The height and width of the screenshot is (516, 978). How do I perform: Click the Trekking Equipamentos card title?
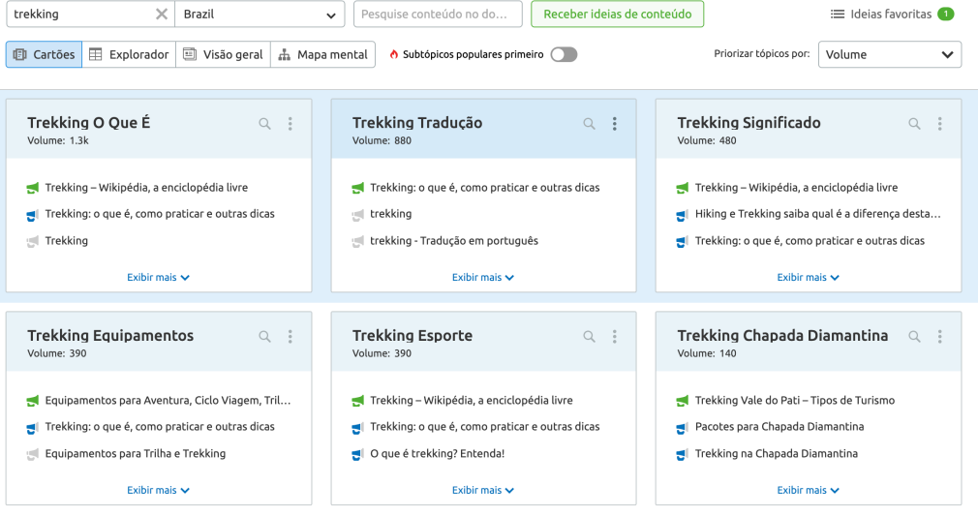coord(110,335)
